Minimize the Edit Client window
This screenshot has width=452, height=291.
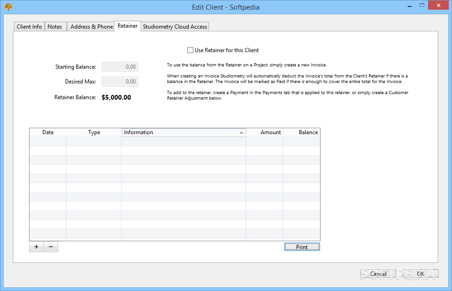pyautogui.click(x=410, y=6)
